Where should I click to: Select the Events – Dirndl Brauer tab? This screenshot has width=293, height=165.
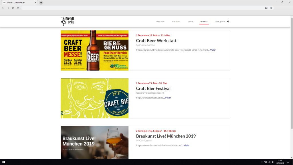(x=19, y=3)
